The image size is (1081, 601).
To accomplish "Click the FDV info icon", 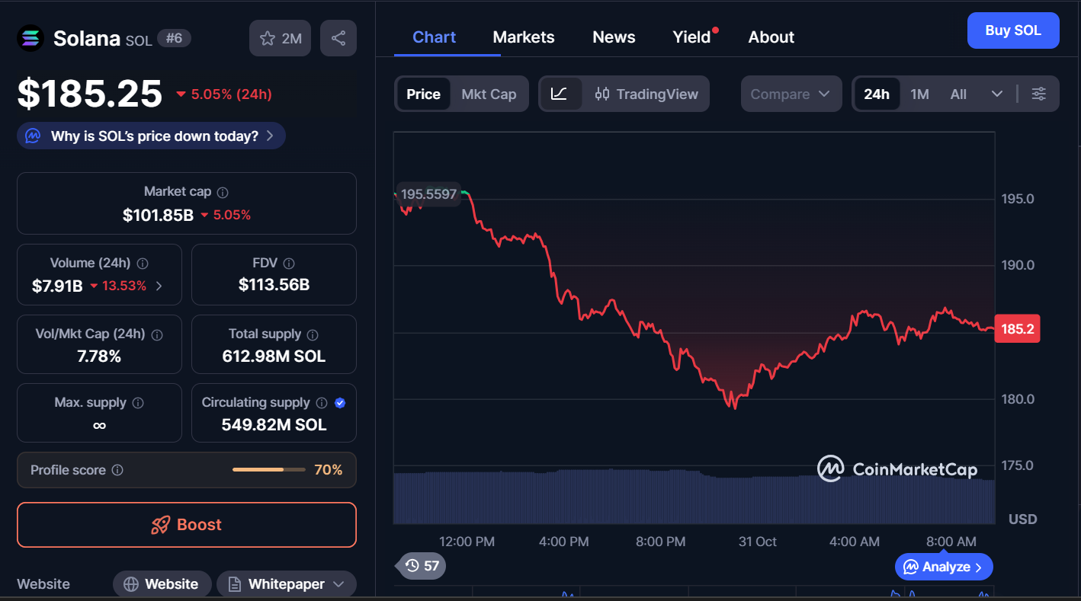I will click(289, 264).
